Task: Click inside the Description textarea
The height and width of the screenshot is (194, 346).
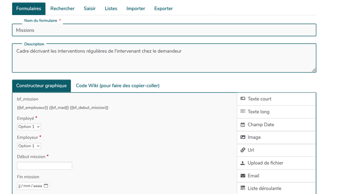Action: 164,58
